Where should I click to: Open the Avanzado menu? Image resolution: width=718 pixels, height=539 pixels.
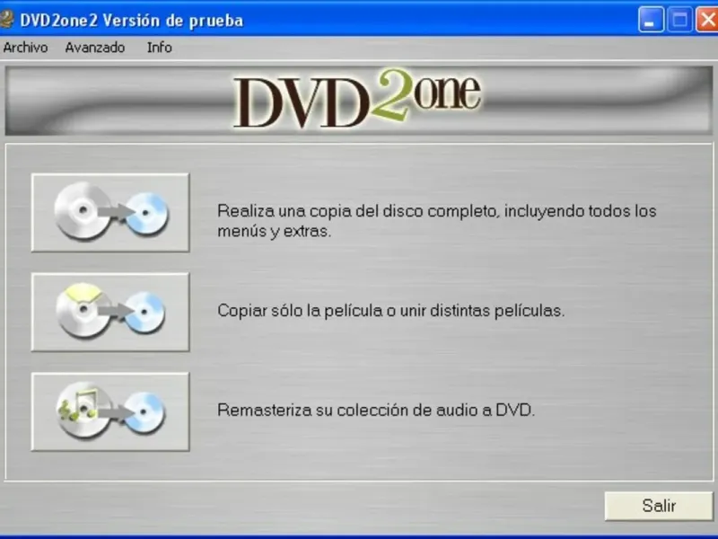[95, 48]
